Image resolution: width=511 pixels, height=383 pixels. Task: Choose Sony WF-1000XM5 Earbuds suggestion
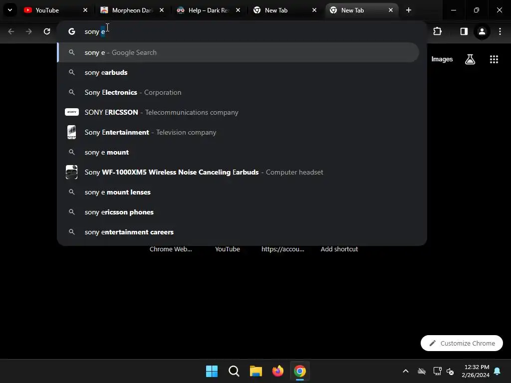[x=238, y=172]
